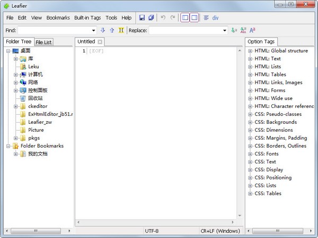The height and width of the screenshot is (238, 318).
Task: Expand HTML: Forms tags
Action: (250, 90)
